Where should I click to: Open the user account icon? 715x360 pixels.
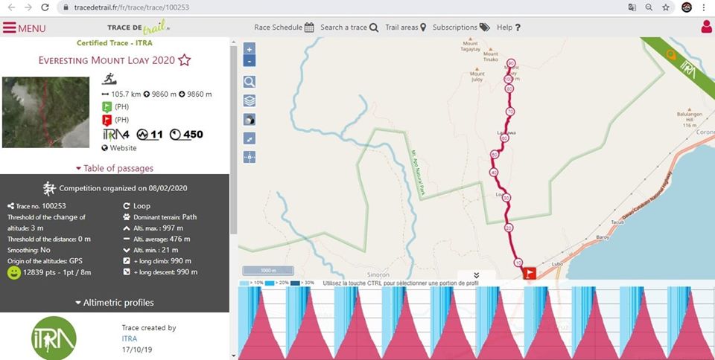(706, 27)
